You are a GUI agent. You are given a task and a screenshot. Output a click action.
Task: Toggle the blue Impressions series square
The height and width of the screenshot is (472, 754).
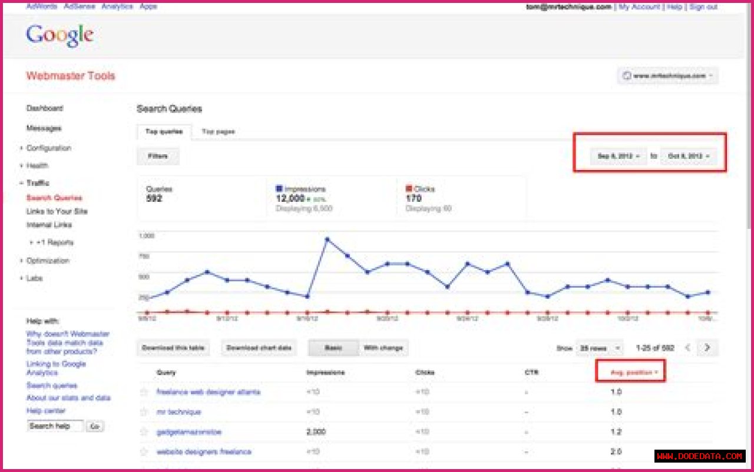(x=279, y=189)
